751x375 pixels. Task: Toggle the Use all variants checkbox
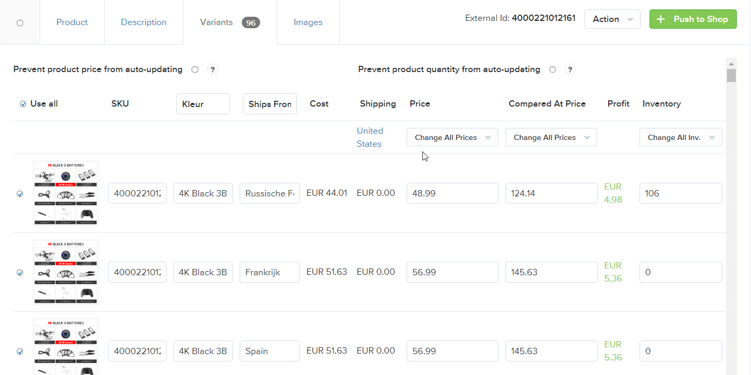tap(23, 104)
